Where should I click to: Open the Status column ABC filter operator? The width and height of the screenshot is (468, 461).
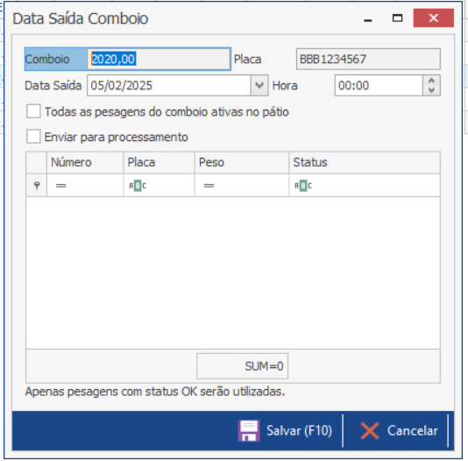303,186
